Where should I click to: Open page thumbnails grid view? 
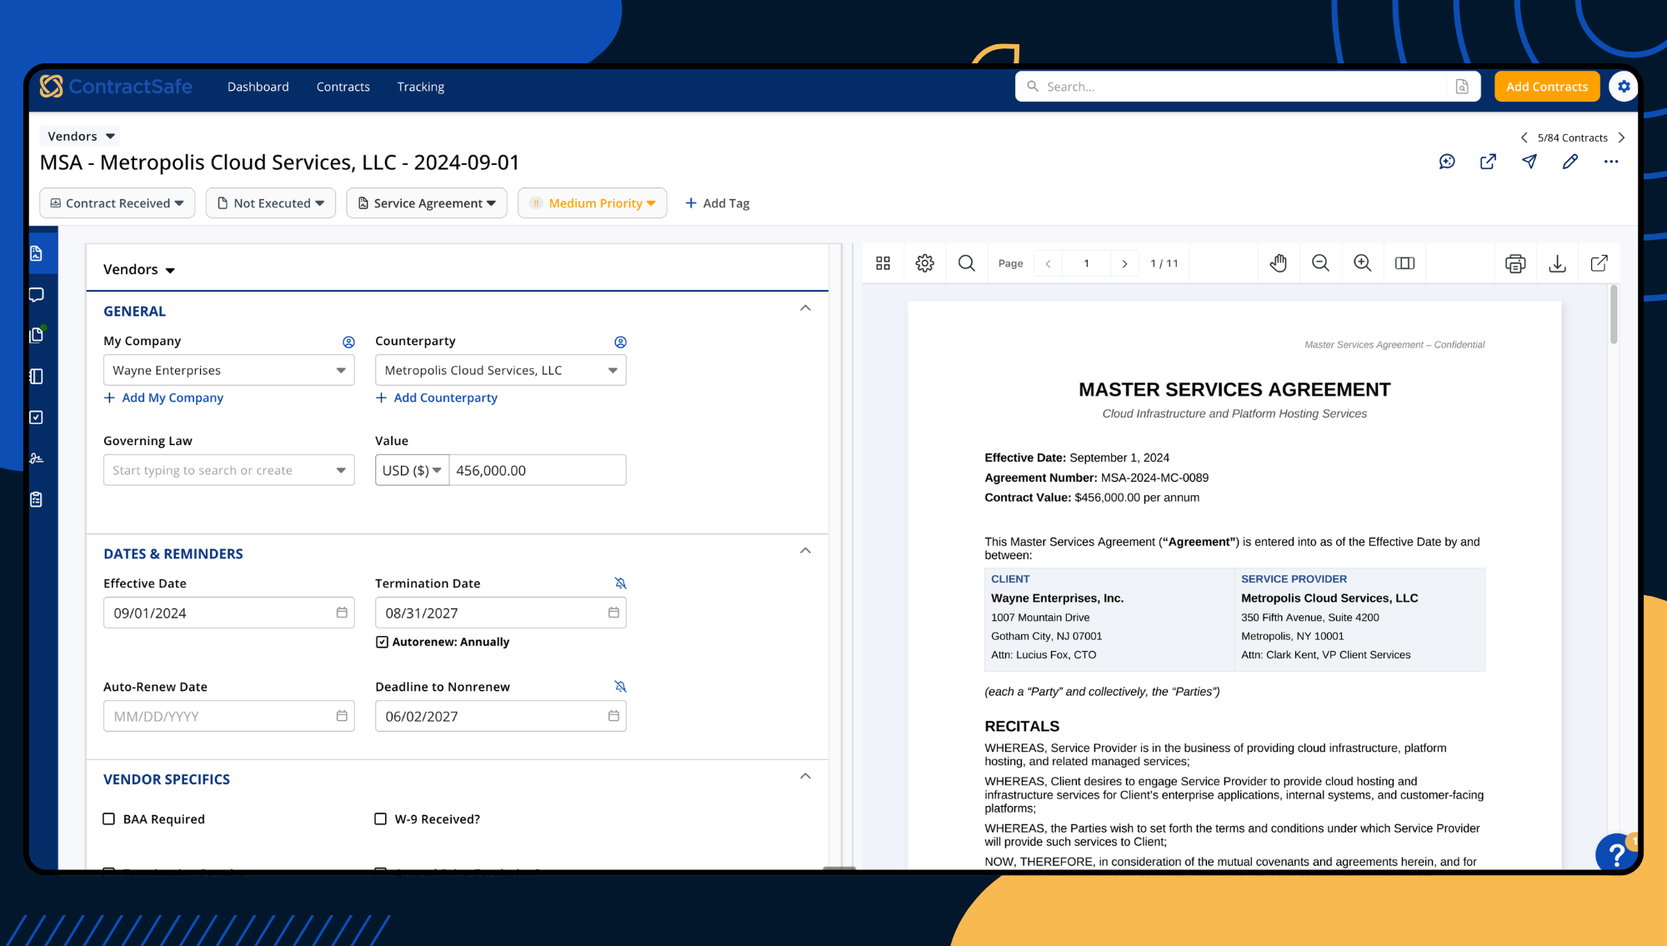(x=883, y=263)
